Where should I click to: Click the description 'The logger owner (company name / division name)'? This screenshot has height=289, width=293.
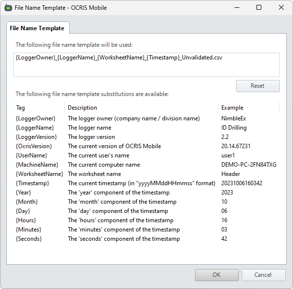click(134, 118)
